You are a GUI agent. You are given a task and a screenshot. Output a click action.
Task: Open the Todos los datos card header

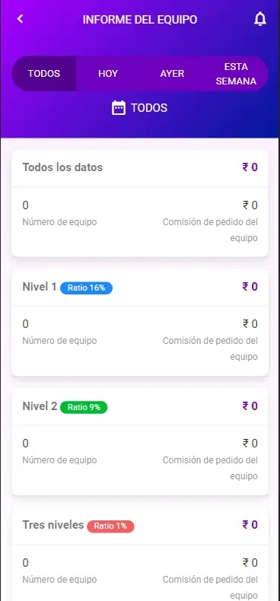(140, 167)
